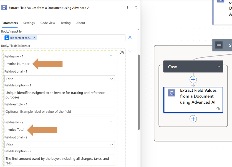Image resolution: width=232 pixels, height=167 pixels.
Task: Remove the File content token chip
Action: 34,38
